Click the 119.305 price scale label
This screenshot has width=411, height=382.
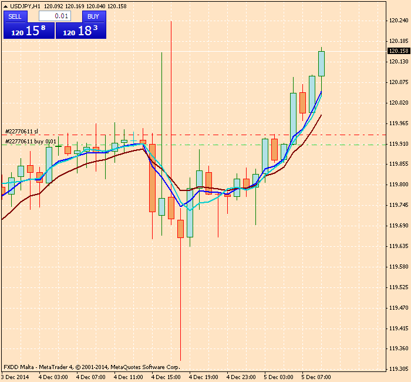(399, 369)
